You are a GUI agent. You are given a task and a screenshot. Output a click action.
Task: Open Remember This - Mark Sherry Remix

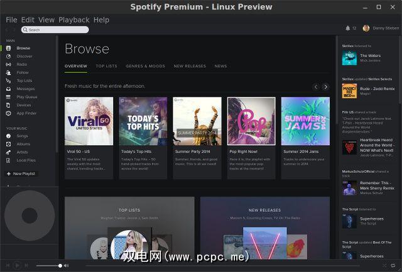tap(377, 185)
